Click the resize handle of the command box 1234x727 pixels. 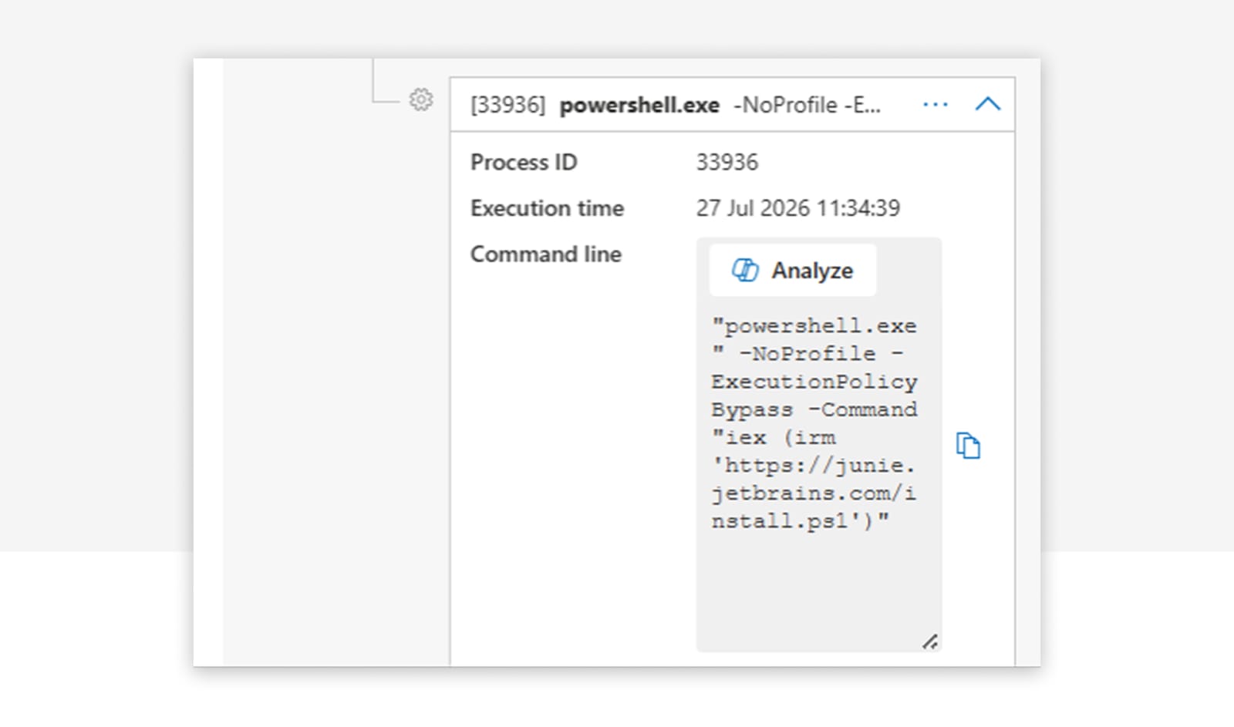pyautogui.click(x=930, y=641)
